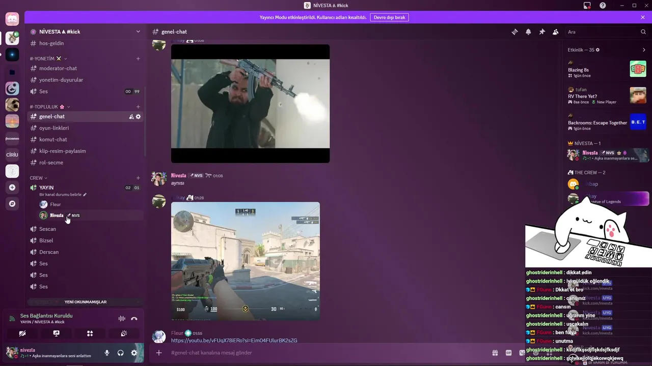This screenshot has width=652, height=366.
Task: Share your screen icon
Action: point(56,333)
